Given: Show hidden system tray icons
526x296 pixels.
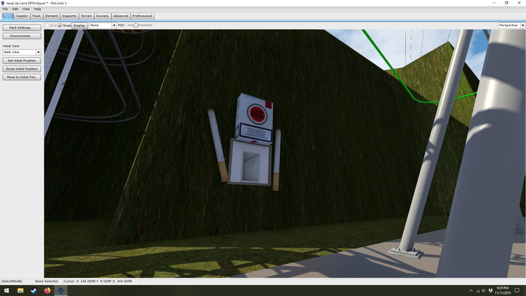Looking at the screenshot, I should [x=471, y=291].
